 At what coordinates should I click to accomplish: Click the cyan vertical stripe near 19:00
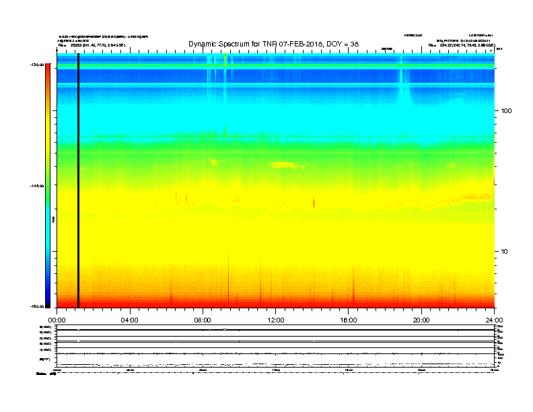click(x=401, y=81)
